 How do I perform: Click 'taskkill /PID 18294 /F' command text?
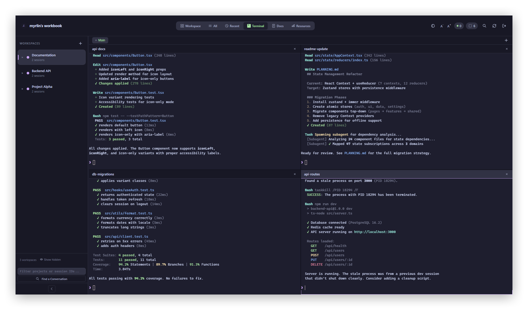pos(336,190)
